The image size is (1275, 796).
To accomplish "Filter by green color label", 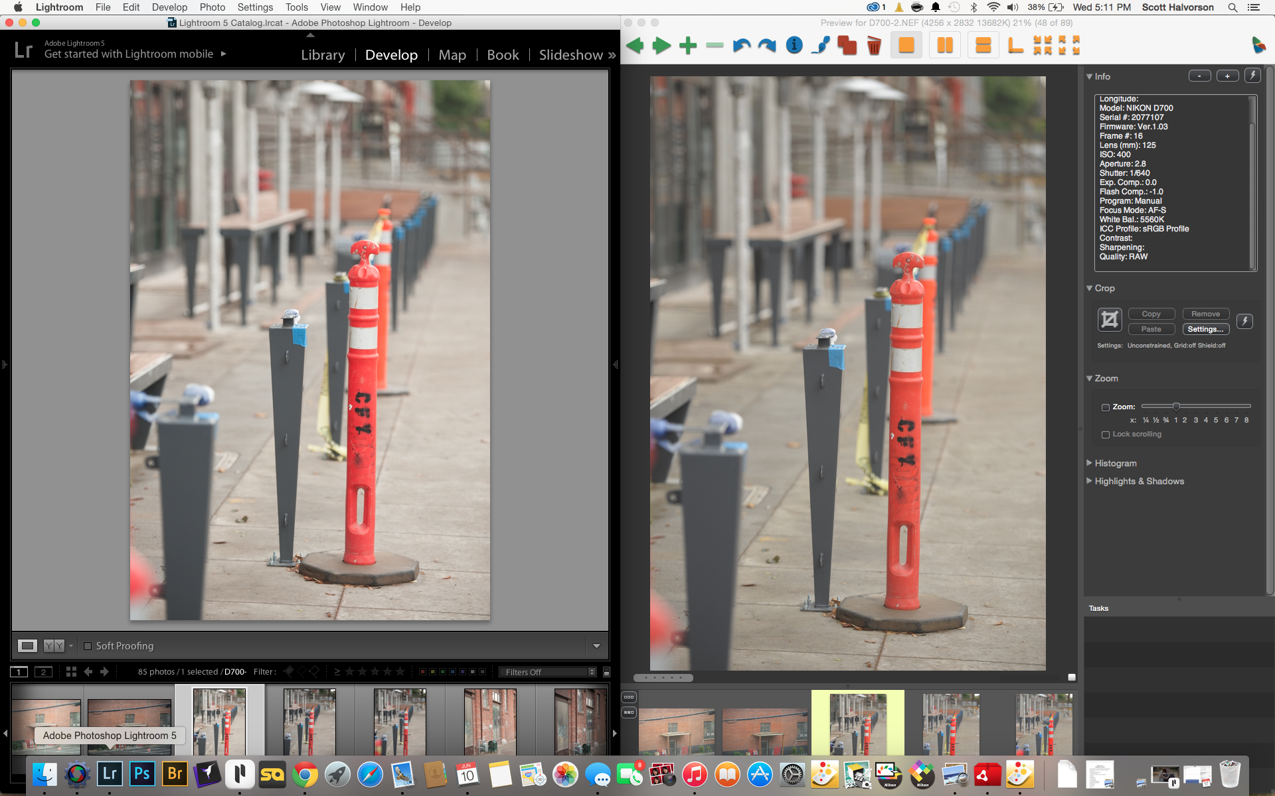I will 442,672.
